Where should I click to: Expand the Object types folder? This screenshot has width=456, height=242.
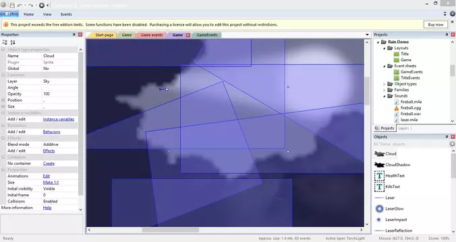coord(384,84)
